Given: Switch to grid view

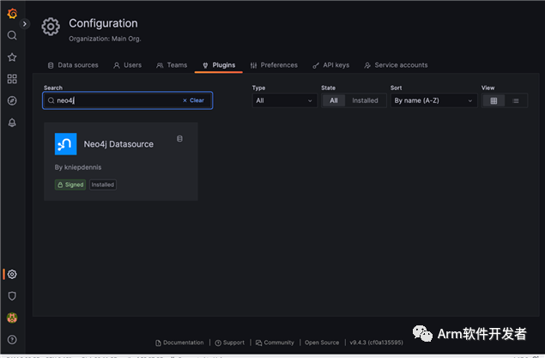Looking at the screenshot, I should (x=494, y=100).
